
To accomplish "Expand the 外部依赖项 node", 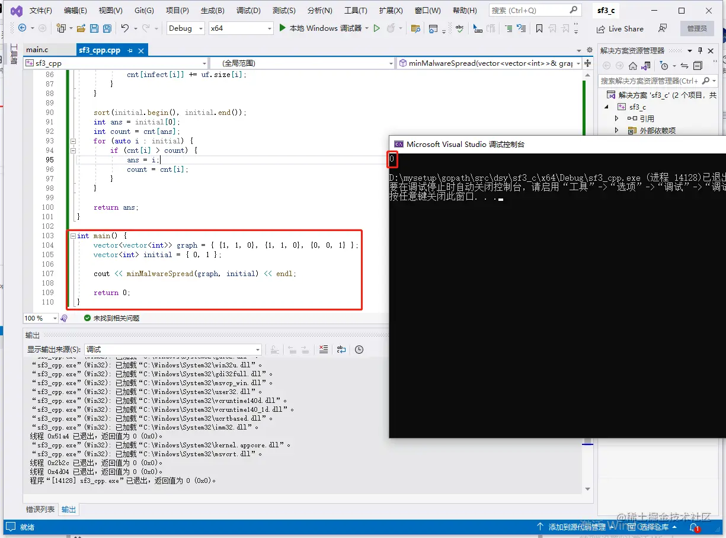I will coord(617,130).
